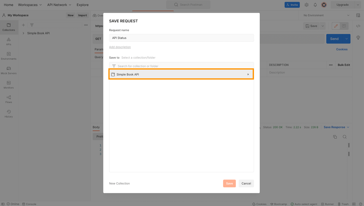Click the Upgrade button
Viewport: 364px width, 206px height.
pyautogui.click(x=342, y=5)
